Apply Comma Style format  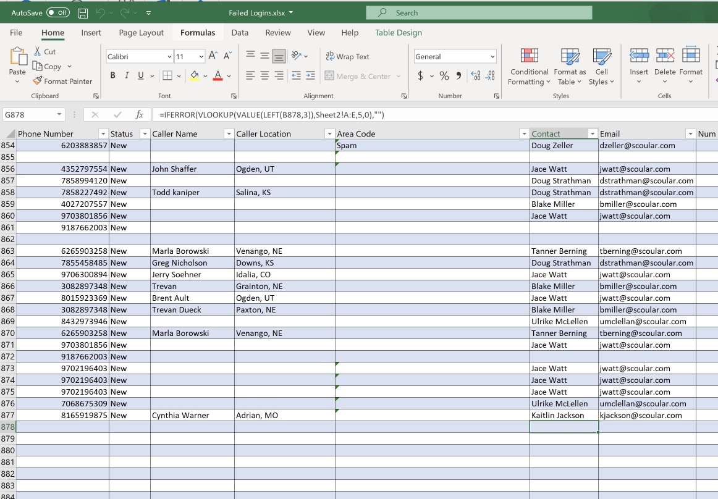coord(458,75)
